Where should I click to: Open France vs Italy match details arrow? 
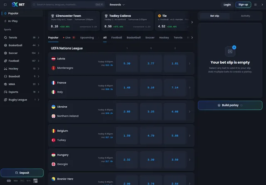pos(190,87)
